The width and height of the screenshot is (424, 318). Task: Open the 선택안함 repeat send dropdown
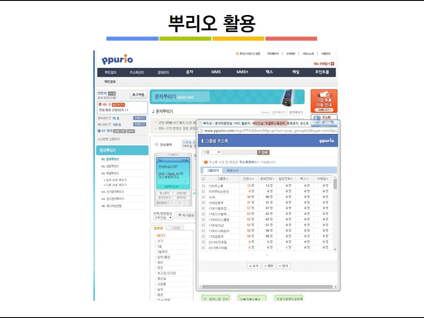[163, 218]
